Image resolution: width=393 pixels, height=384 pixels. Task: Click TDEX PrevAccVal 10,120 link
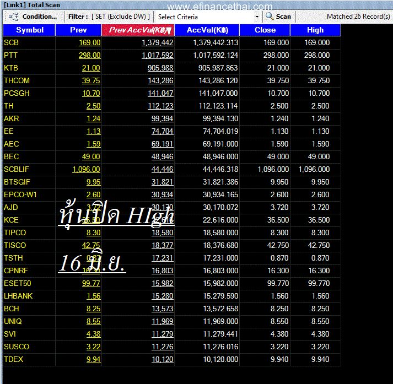[x=163, y=359]
